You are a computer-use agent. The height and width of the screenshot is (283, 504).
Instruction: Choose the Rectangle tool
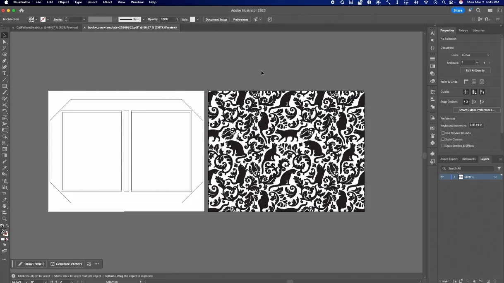pos(5,86)
